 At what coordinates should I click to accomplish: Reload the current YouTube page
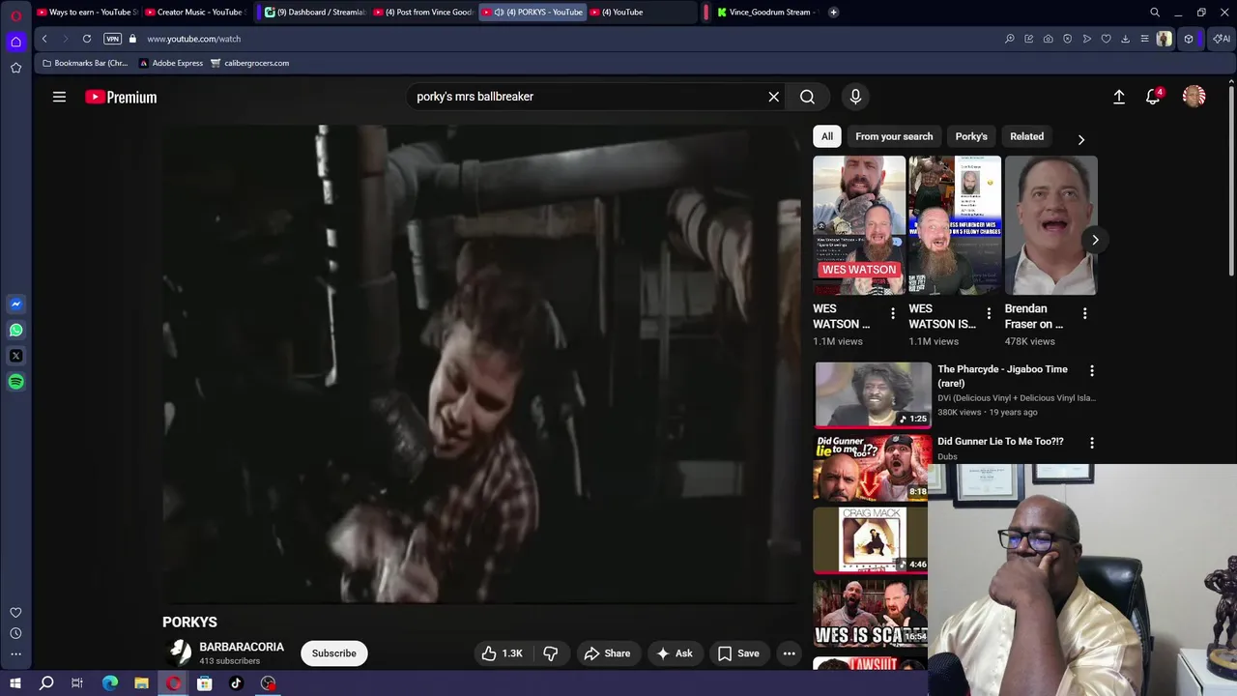[87, 39]
